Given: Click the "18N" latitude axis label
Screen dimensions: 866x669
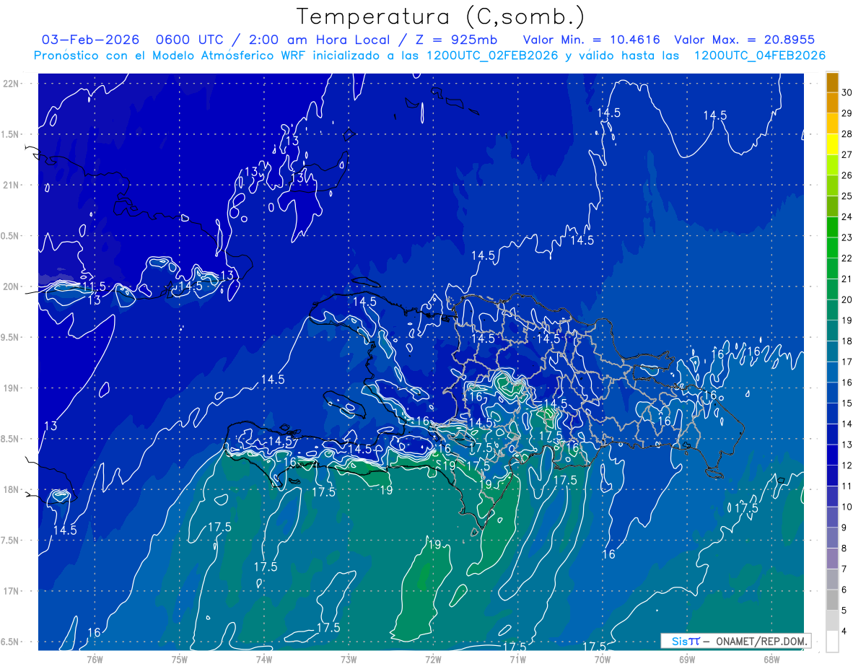Looking at the screenshot, I should (9, 489).
